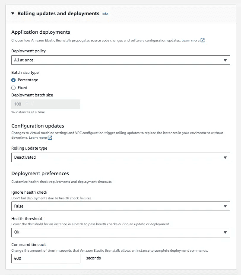Click the Command timeout input field
Screen dimensions: 241x275
click(46, 259)
